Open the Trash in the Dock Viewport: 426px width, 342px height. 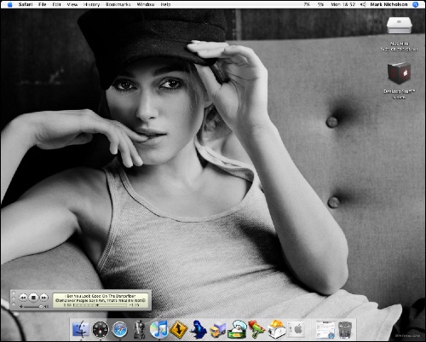(x=345, y=330)
